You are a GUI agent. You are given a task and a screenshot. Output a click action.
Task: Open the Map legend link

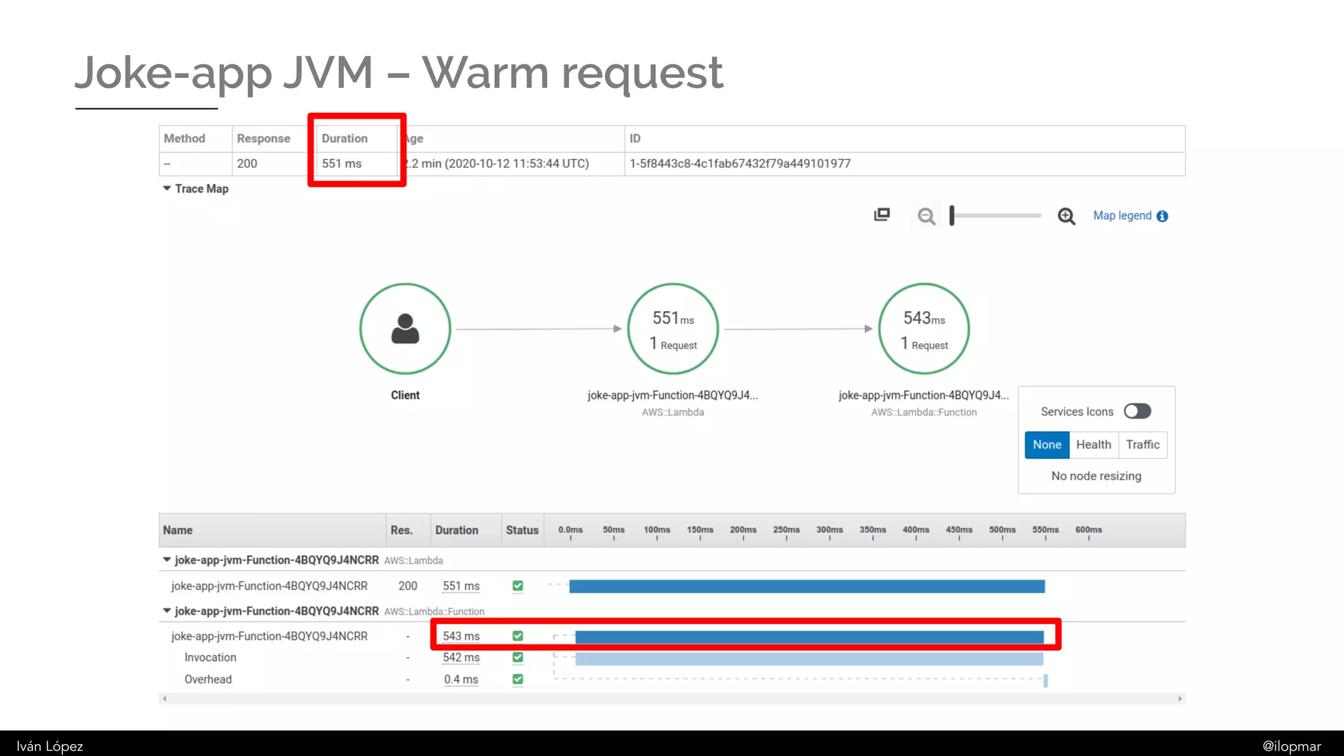click(1122, 216)
